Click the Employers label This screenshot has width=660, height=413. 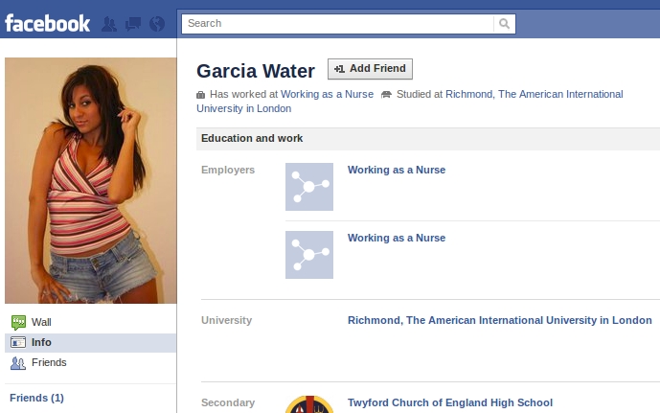[x=228, y=170]
